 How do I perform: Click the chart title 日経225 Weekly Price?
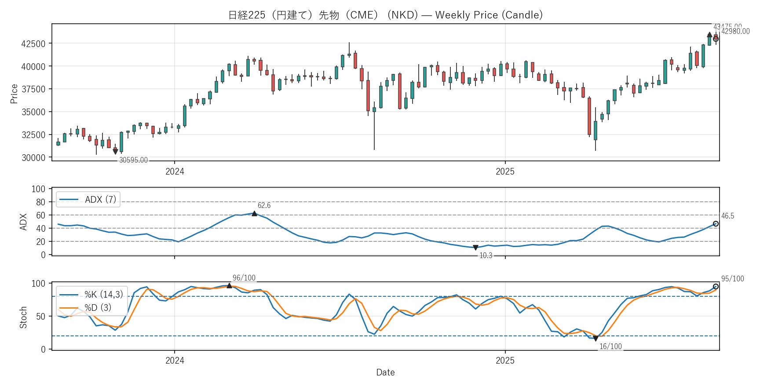click(x=385, y=15)
